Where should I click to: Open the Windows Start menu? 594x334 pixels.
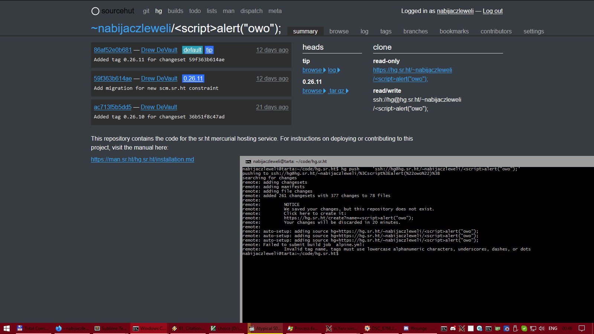(x=7, y=328)
